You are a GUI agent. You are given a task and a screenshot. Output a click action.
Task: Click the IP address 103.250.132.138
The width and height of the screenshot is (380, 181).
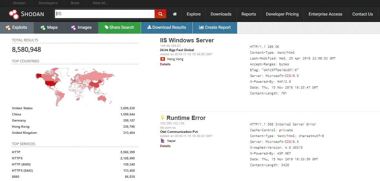(172, 123)
